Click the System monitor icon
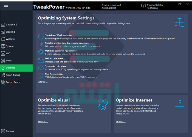Viewport: 192px width, 137px height. pos(3,46)
